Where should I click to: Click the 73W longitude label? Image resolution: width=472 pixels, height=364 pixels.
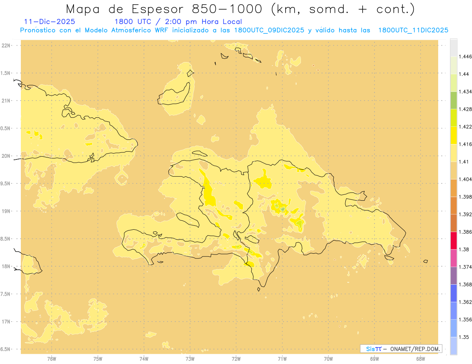pyautogui.click(x=190, y=359)
